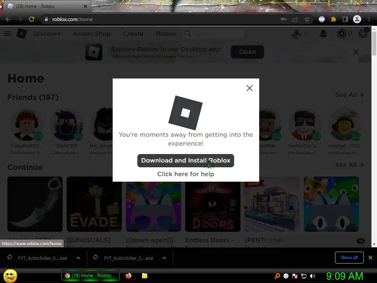Open friend CaXaRoKTI2 avatar

[27, 125]
